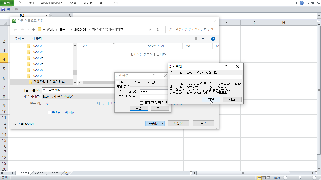Image resolution: width=321 pixels, height=180 pixels.
Task: Click the folder icon in address bar
Action: point(40,30)
